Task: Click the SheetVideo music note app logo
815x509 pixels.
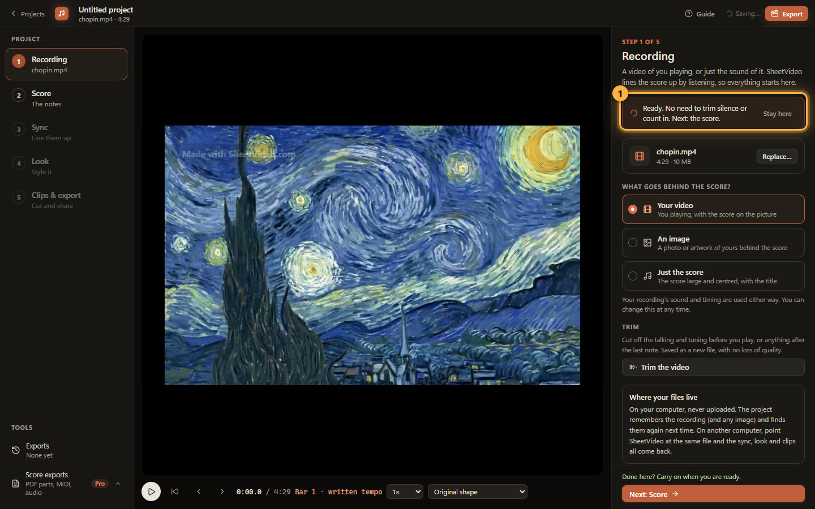Action: [x=62, y=14]
